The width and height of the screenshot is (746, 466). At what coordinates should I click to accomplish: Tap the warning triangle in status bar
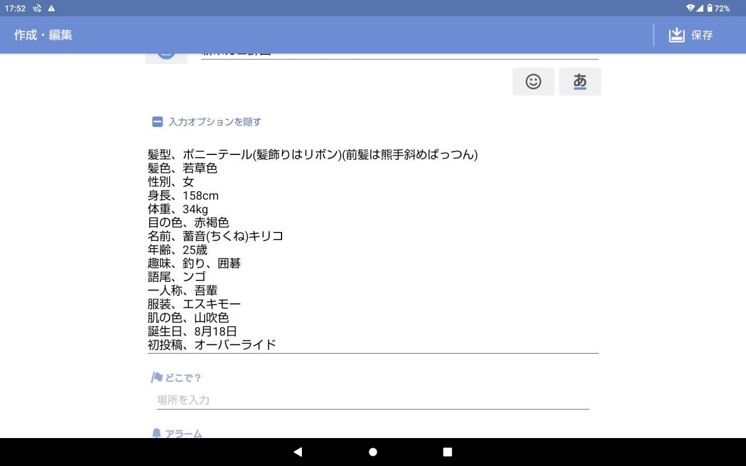(51, 8)
